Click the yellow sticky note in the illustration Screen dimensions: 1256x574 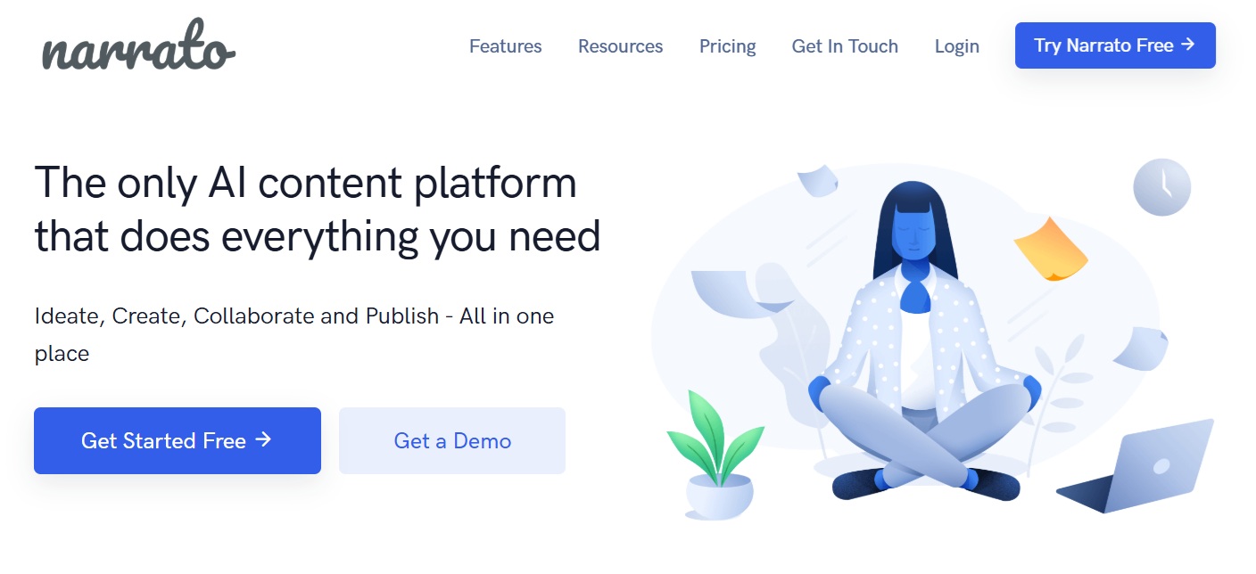tap(1051, 249)
